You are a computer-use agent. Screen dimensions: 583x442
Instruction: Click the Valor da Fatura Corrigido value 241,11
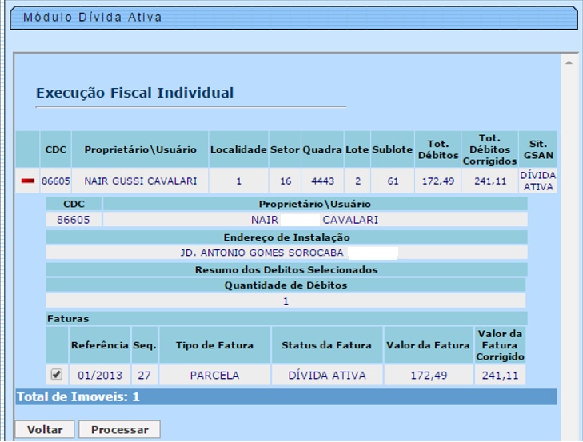(500, 375)
